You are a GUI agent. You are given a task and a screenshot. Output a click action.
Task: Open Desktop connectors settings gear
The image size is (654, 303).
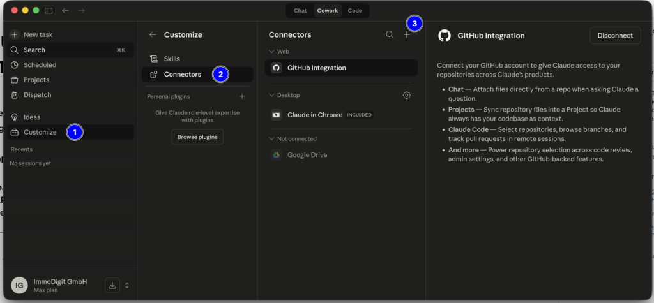(407, 95)
